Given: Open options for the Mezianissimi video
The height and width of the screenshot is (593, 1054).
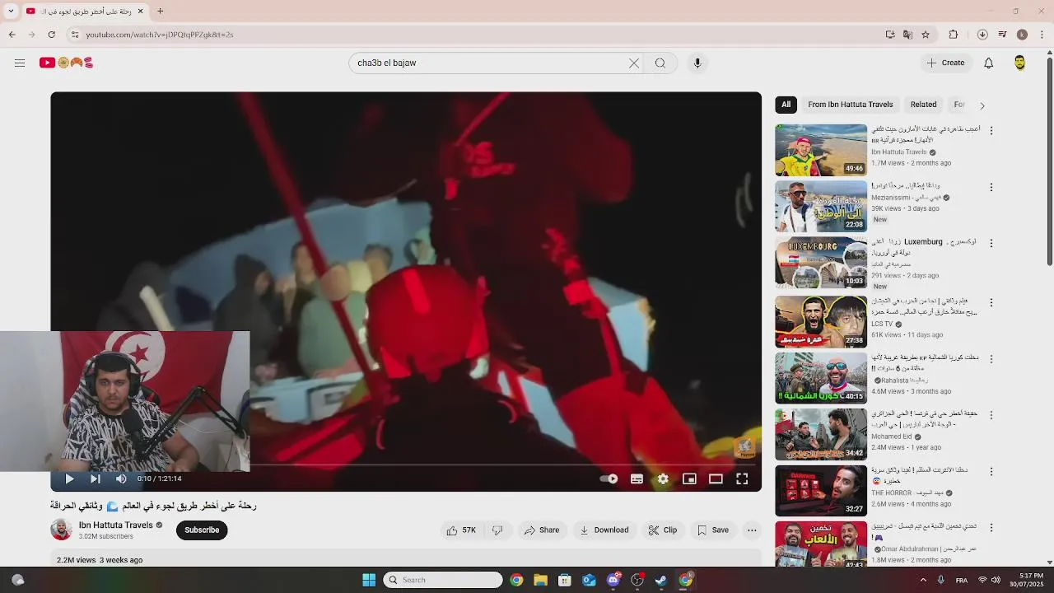Looking at the screenshot, I should [991, 187].
